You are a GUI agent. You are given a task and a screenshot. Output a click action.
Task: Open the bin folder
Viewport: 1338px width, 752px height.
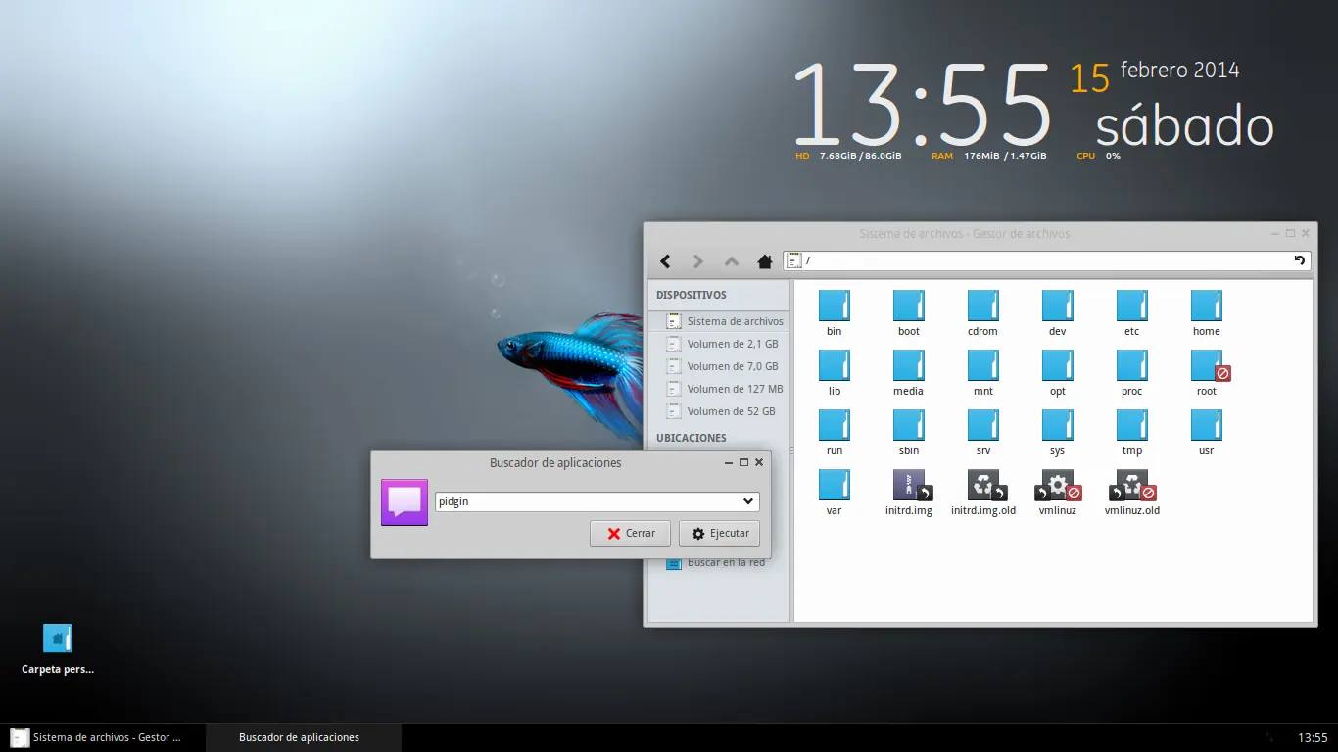coord(834,305)
